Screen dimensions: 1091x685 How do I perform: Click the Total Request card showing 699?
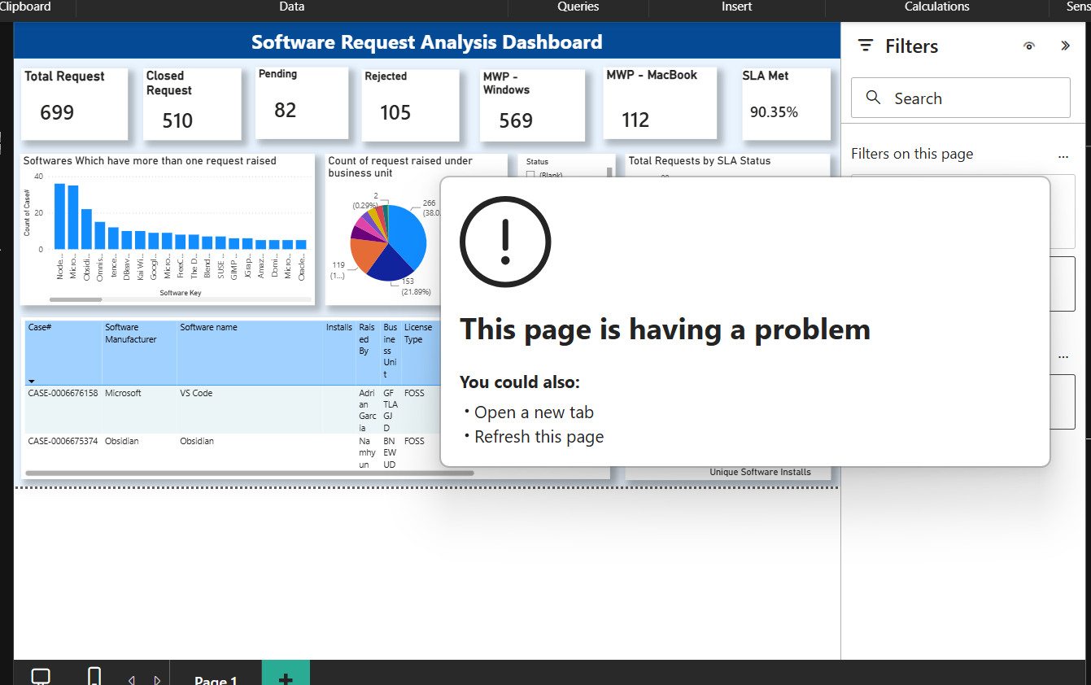point(74,103)
